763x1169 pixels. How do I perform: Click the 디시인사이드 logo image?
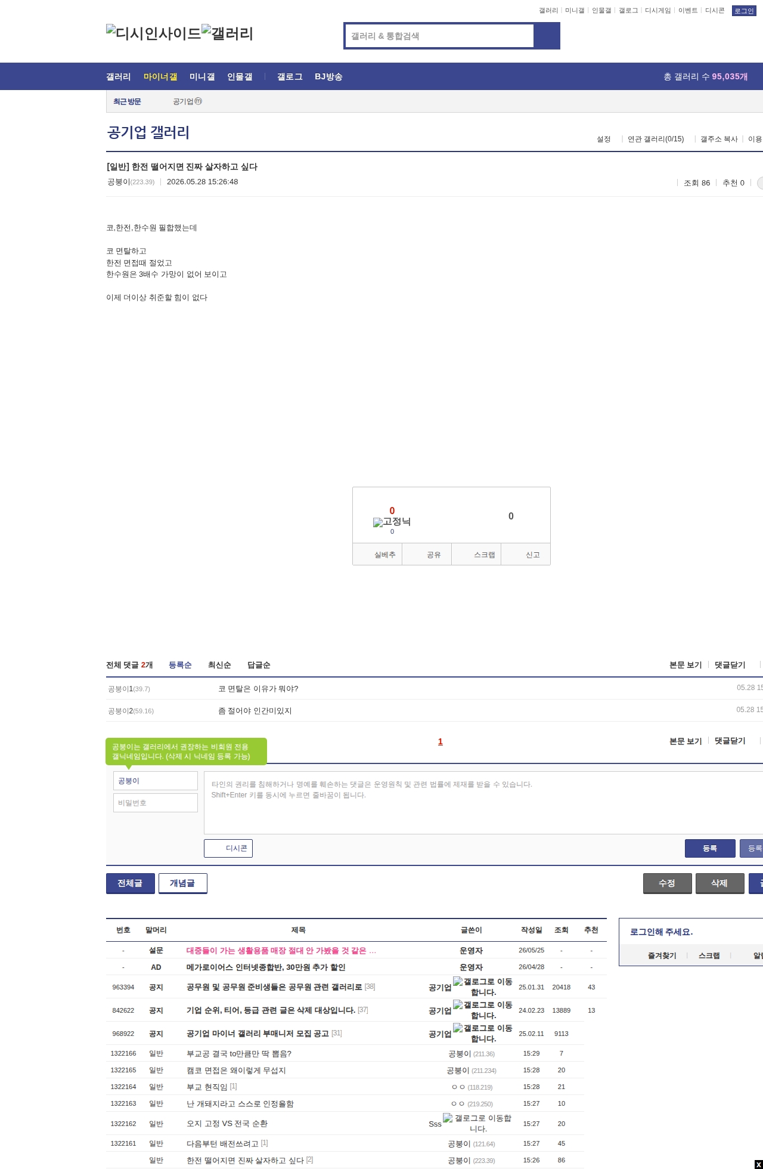(x=154, y=33)
